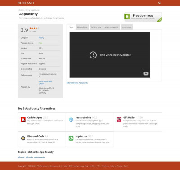Click the green download arrow icon

point(127,17)
